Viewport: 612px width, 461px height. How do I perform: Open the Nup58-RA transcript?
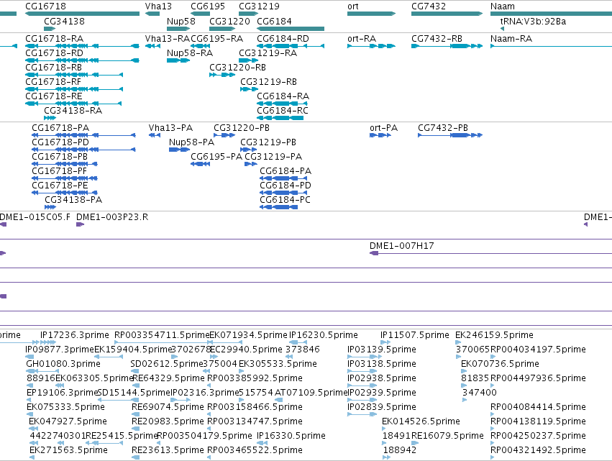pos(190,53)
